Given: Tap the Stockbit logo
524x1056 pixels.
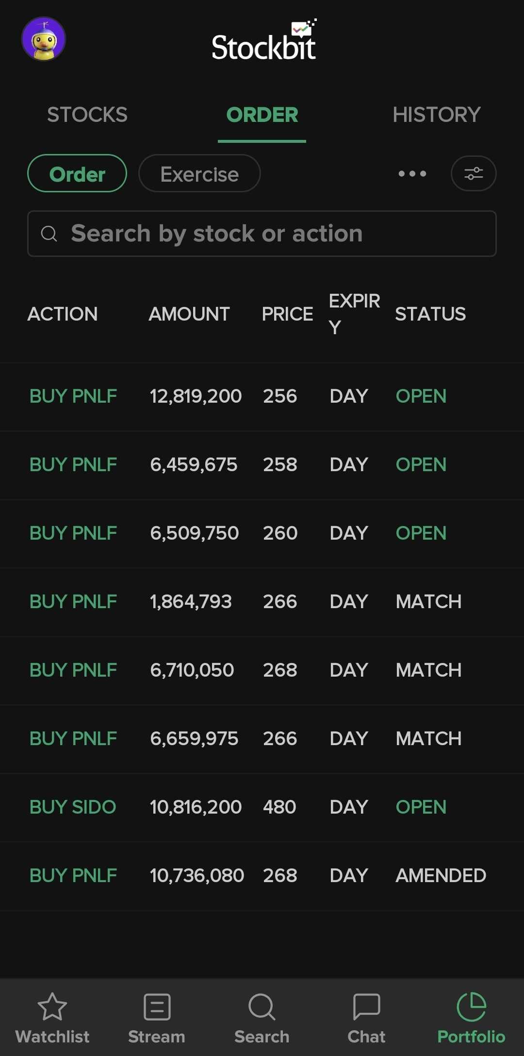Looking at the screenshot, I should [263, 42].
